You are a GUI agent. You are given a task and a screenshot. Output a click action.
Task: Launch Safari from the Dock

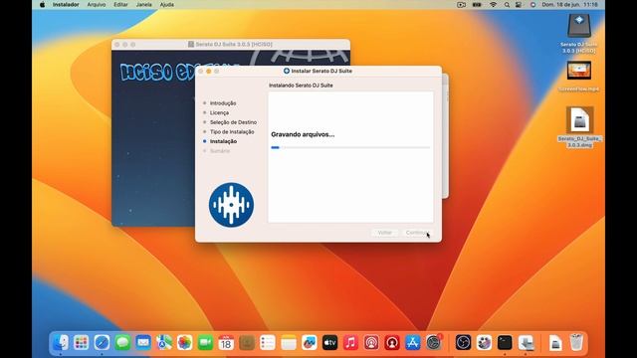102,342
